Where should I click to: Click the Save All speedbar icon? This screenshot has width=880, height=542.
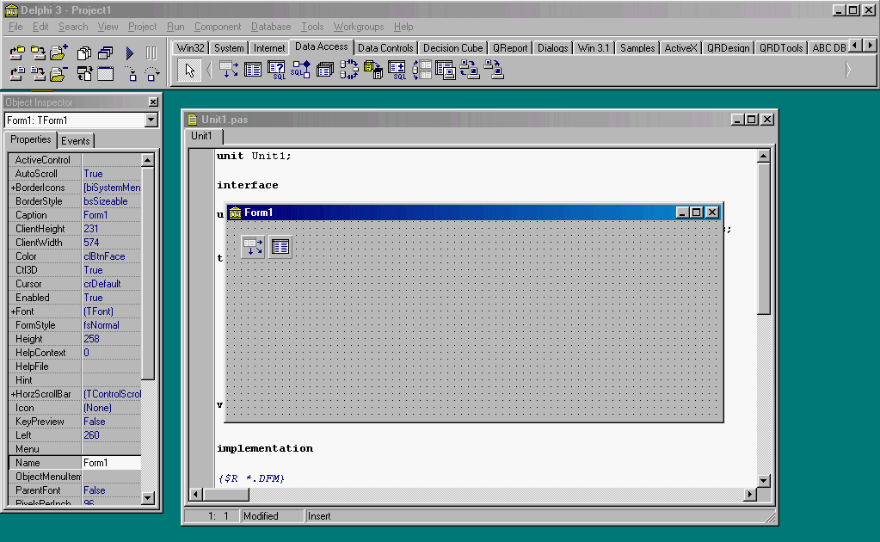tap(38, 52)
